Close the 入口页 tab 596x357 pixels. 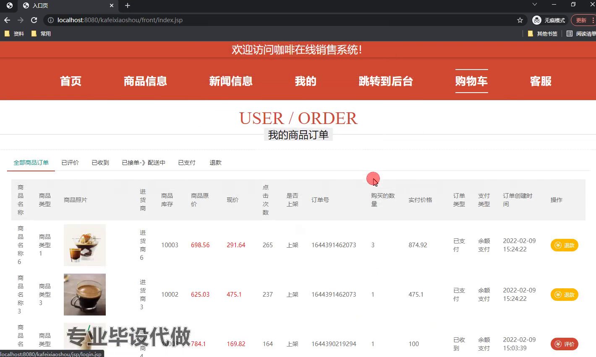tap(112, 5)
